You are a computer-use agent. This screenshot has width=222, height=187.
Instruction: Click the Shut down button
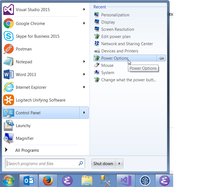coord(103,163)
